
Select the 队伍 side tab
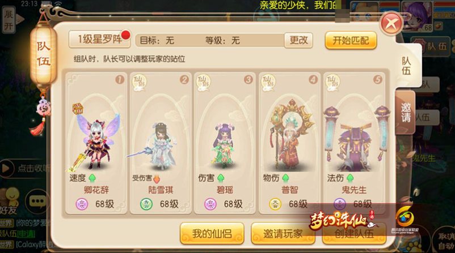[x=407, y=66]
